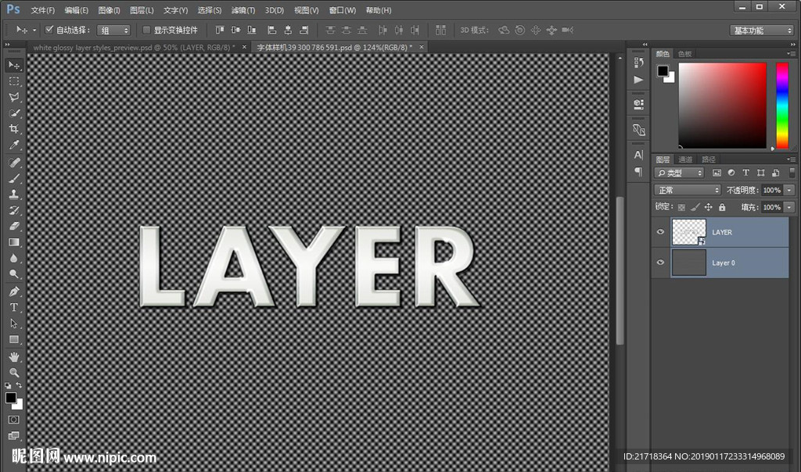
Task: Switch to the 色板 tab
Action: (x=684, y=54)
